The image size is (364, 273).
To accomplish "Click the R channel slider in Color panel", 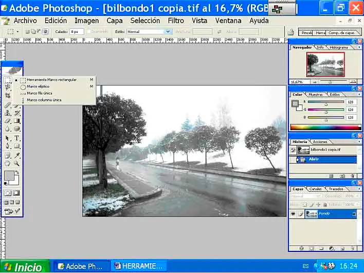I will [x=325, y=102].
